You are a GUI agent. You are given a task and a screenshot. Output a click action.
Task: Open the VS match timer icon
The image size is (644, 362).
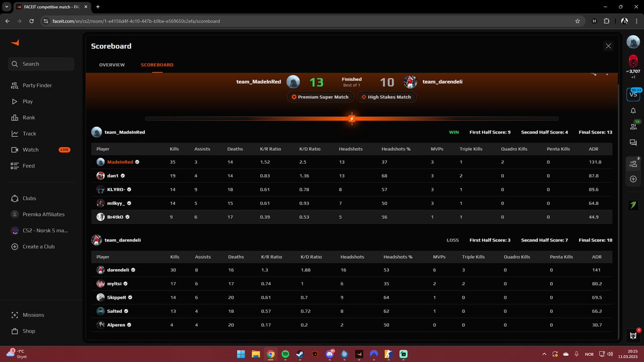(633, 94)
